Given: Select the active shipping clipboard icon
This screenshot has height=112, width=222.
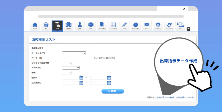Looking at the screenshot, I should pyautogui.click(x=57, y=26).
